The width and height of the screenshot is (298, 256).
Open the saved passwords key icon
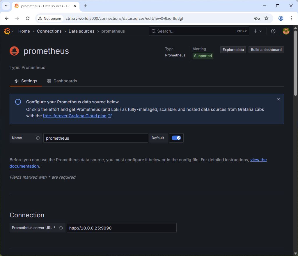click(257, 18)
